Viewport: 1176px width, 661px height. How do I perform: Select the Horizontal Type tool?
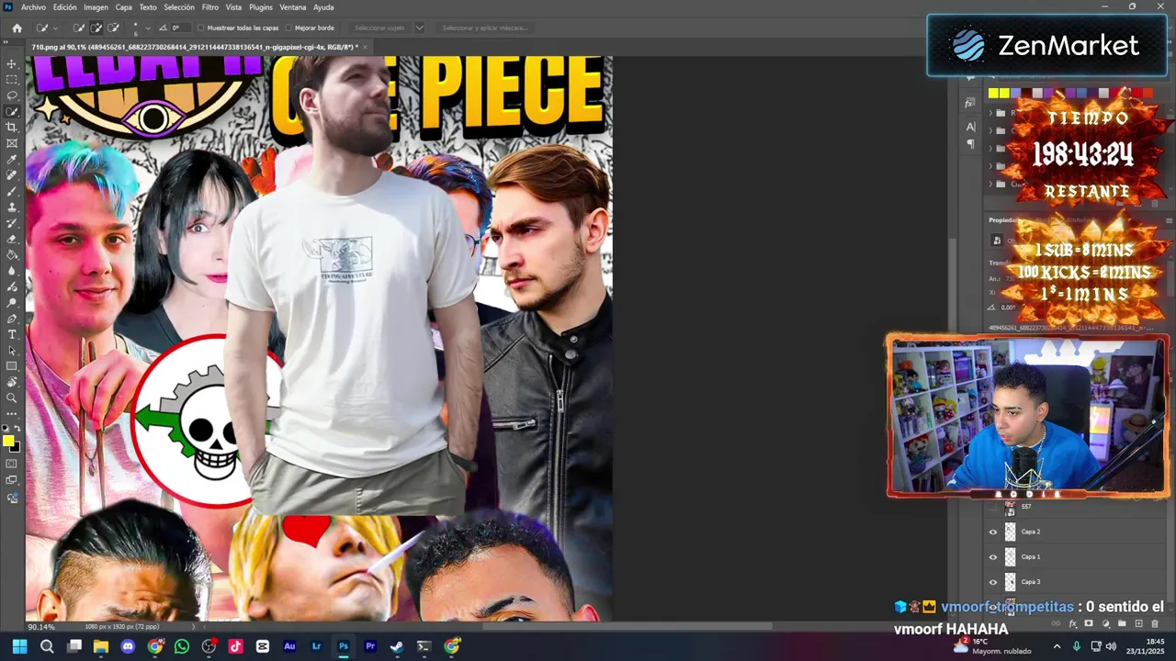tap(12, 334)
